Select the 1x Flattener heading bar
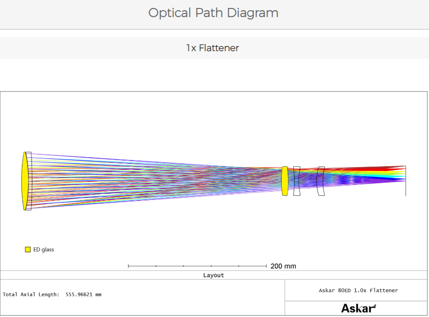 [212, 48]
